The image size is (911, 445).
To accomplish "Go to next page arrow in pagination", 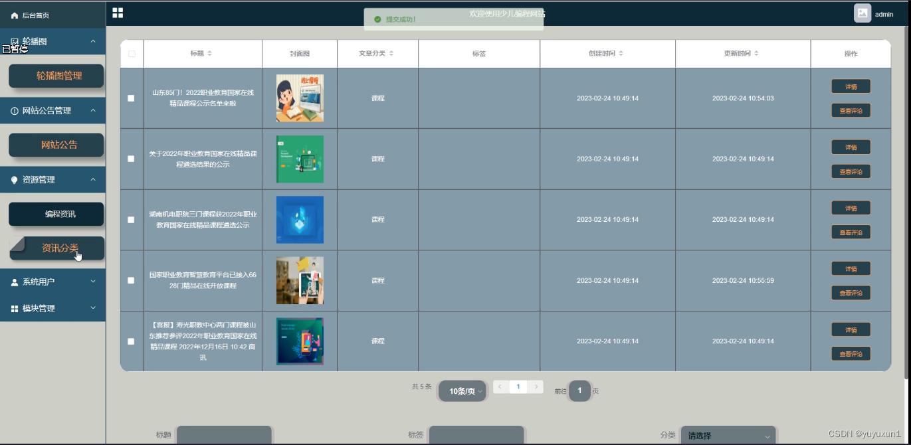I will point(536,387).
